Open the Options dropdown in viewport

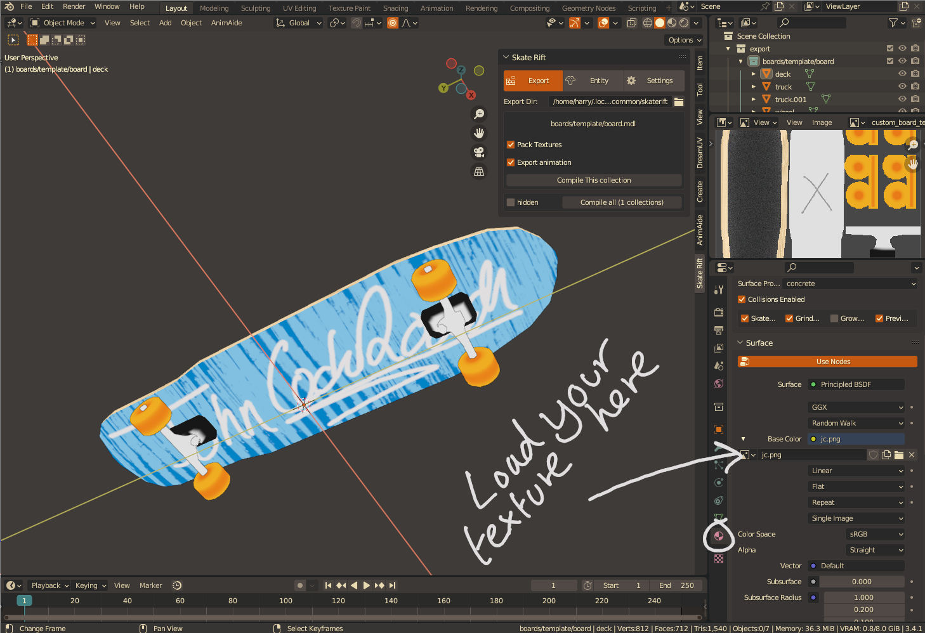click(x=685, y=40)
